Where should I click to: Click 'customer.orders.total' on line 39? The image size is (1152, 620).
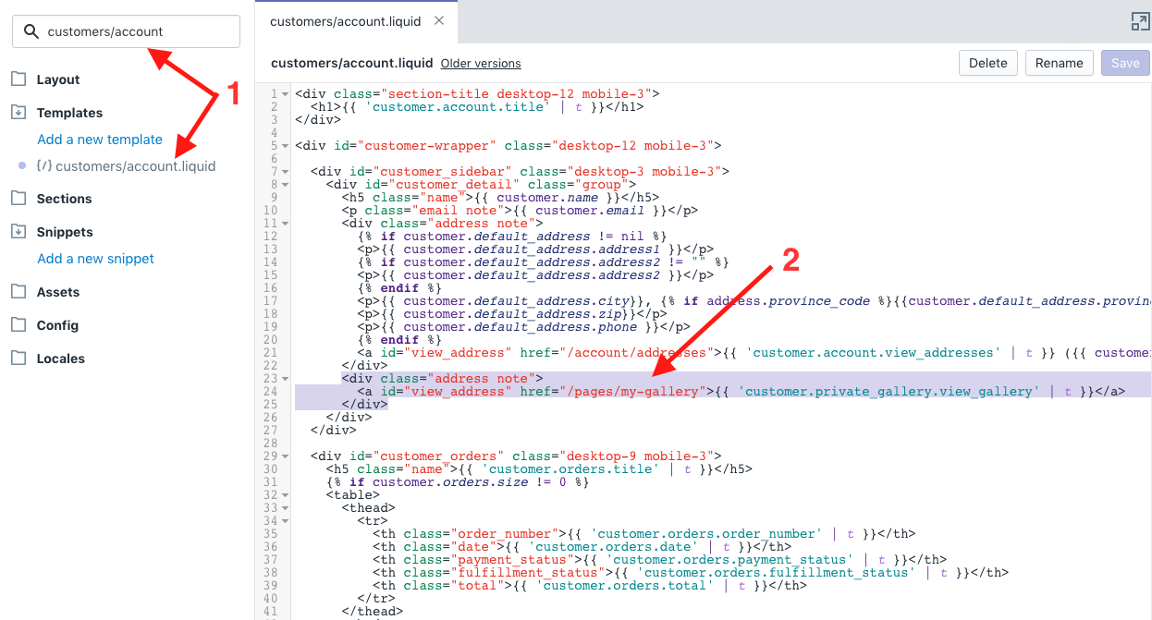[x=623, y=586]
